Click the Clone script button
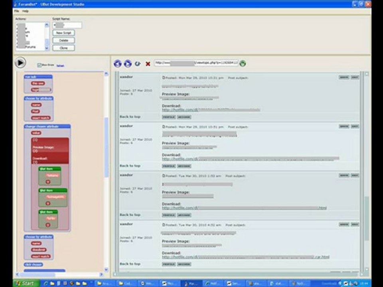This screenshot has height=287, width=383. (x=63, y=48)
